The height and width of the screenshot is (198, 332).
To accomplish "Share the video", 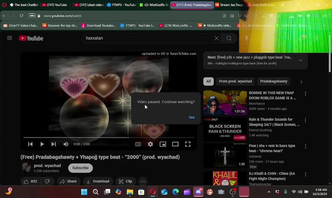I will tap(68, 181).
